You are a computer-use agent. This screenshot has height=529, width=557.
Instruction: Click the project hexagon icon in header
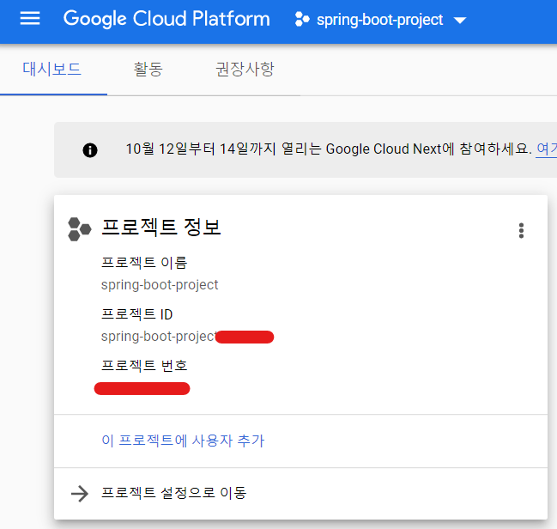click(x=302, y=19)
